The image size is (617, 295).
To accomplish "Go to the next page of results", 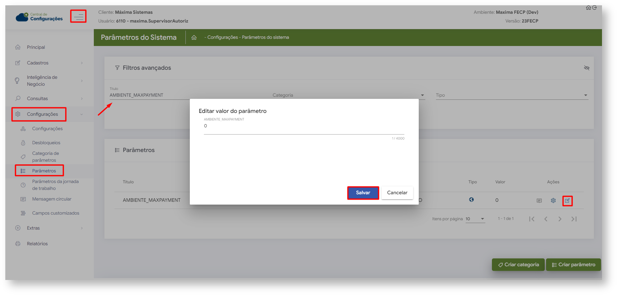I will 560,219.
